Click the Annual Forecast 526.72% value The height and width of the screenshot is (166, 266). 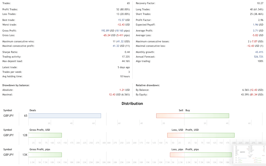[258, 57]
